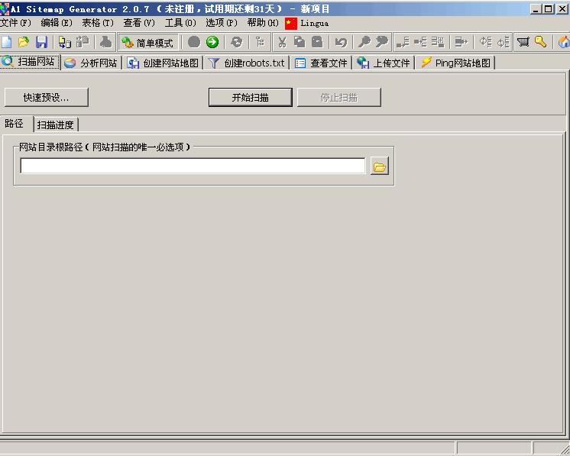Save the project using the floppy disk icon
The height and width of the screenshot is (456, 570).
click(x=41, y=43)
